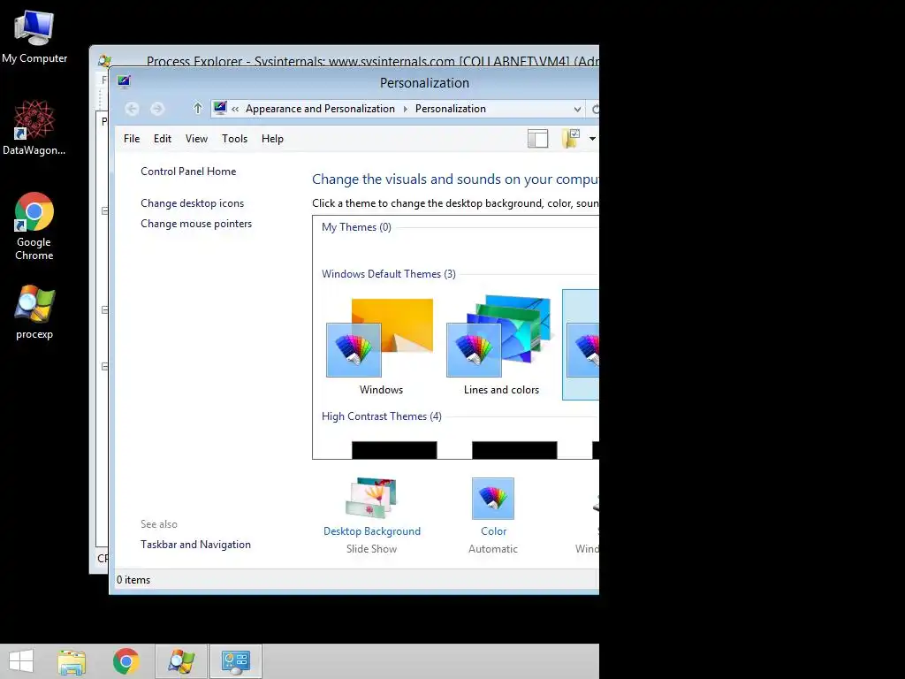905x679 pixels.
Task: Open the Desktop Background settings icon
Action: pyautogui.click(x=372, y=498)
